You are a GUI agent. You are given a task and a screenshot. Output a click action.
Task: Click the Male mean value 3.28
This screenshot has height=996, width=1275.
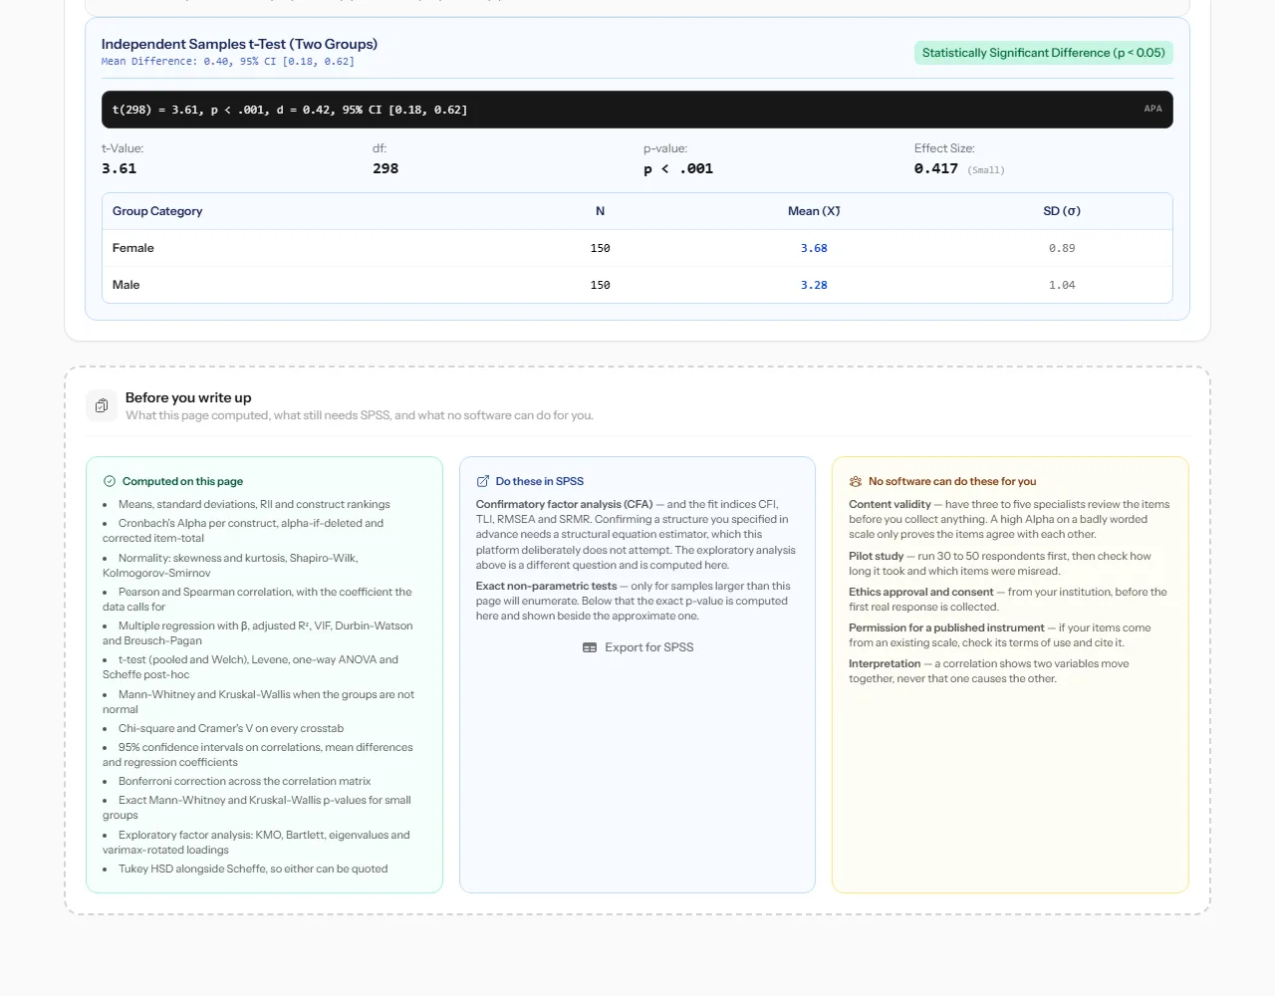(x=814, y=285)
